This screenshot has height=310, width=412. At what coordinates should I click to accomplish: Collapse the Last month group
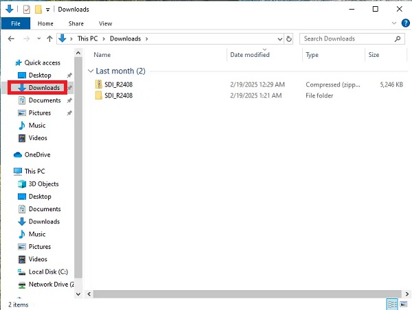tap(91, 71)
